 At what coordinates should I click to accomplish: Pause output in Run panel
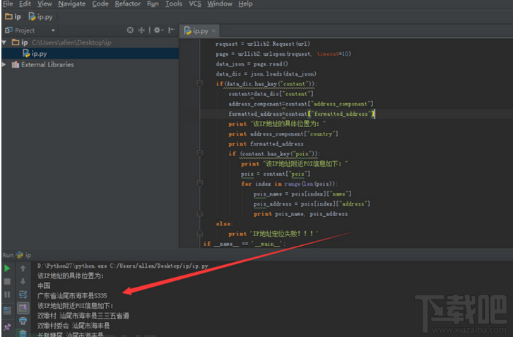(x=7, y=295)
